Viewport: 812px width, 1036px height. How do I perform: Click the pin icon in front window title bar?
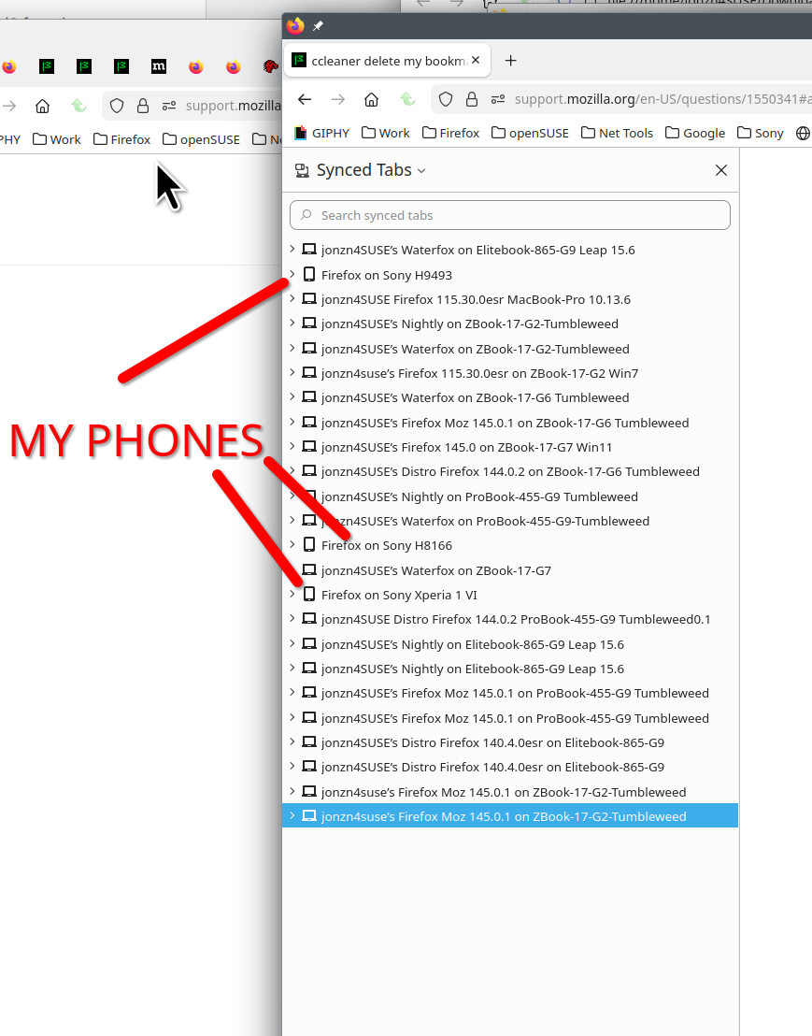coord(318,26)
